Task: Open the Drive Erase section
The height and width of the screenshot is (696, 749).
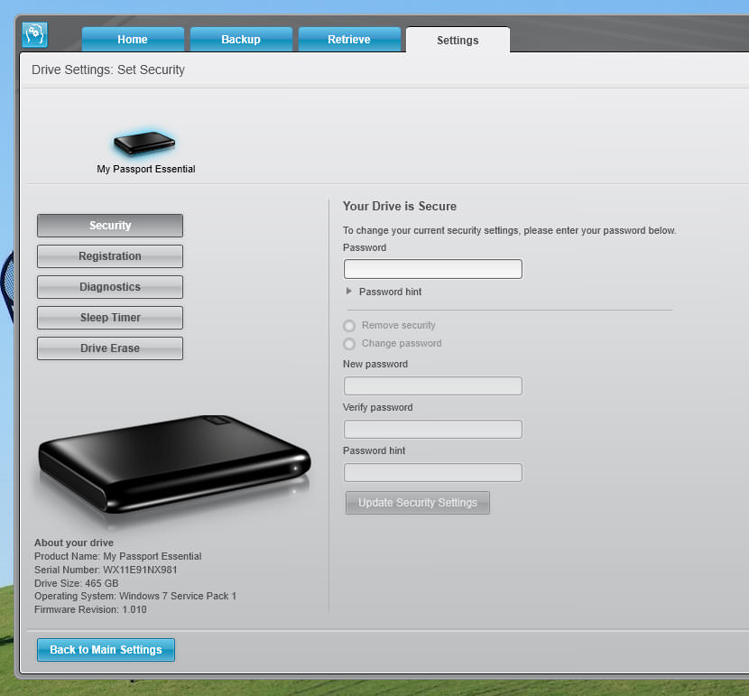Action: coord(110,348)
